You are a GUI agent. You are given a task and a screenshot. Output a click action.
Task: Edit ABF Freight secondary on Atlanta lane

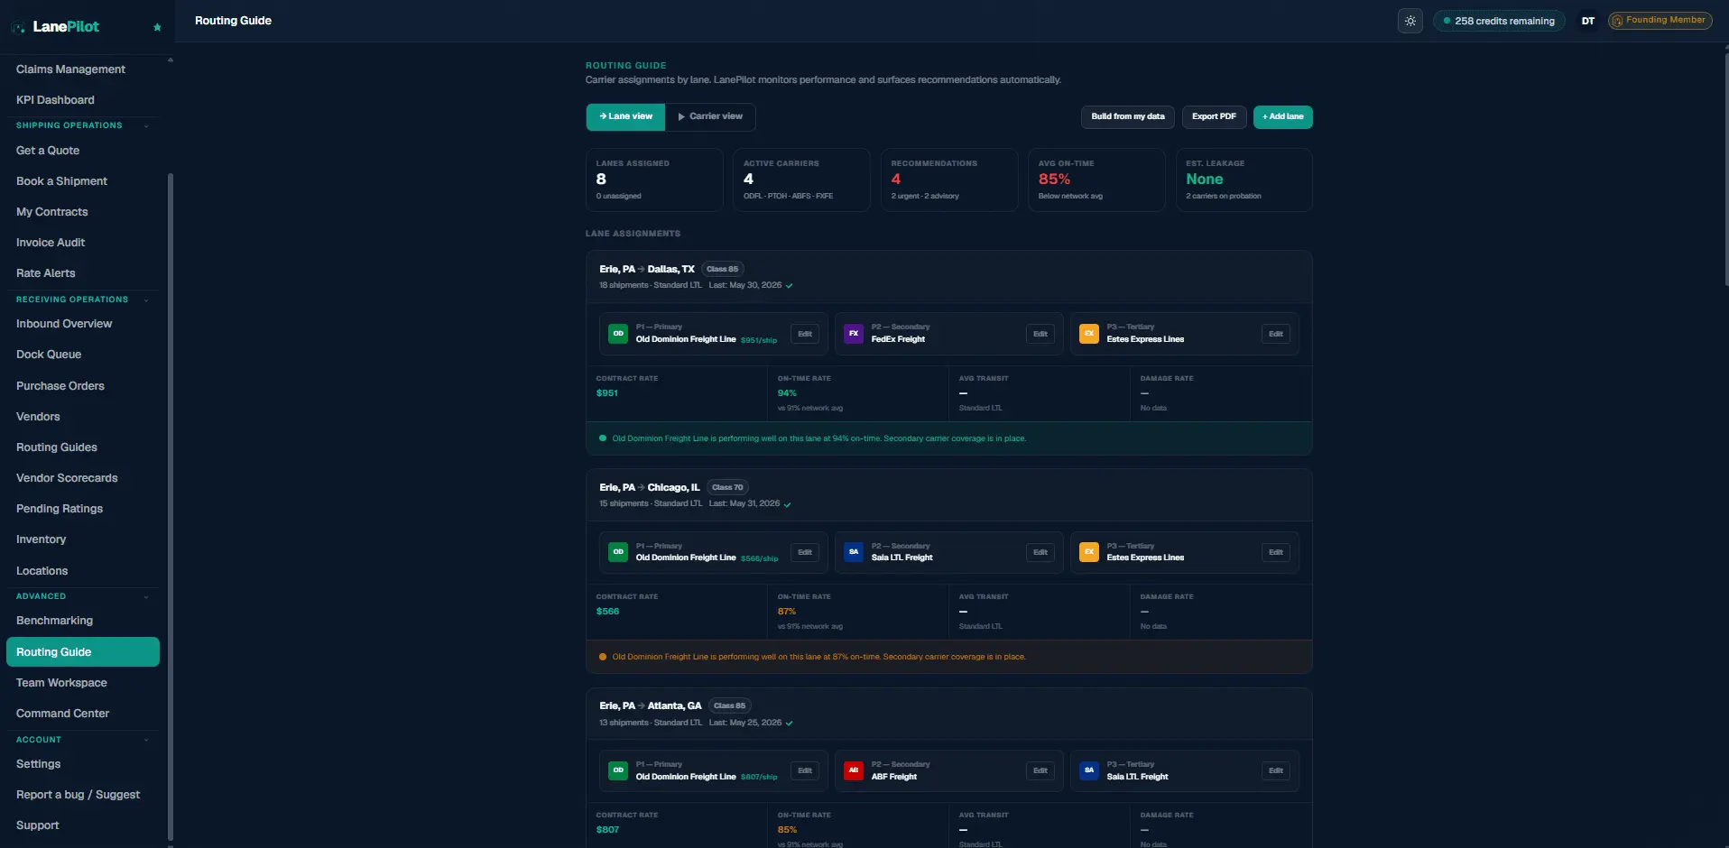(1040, 770)
